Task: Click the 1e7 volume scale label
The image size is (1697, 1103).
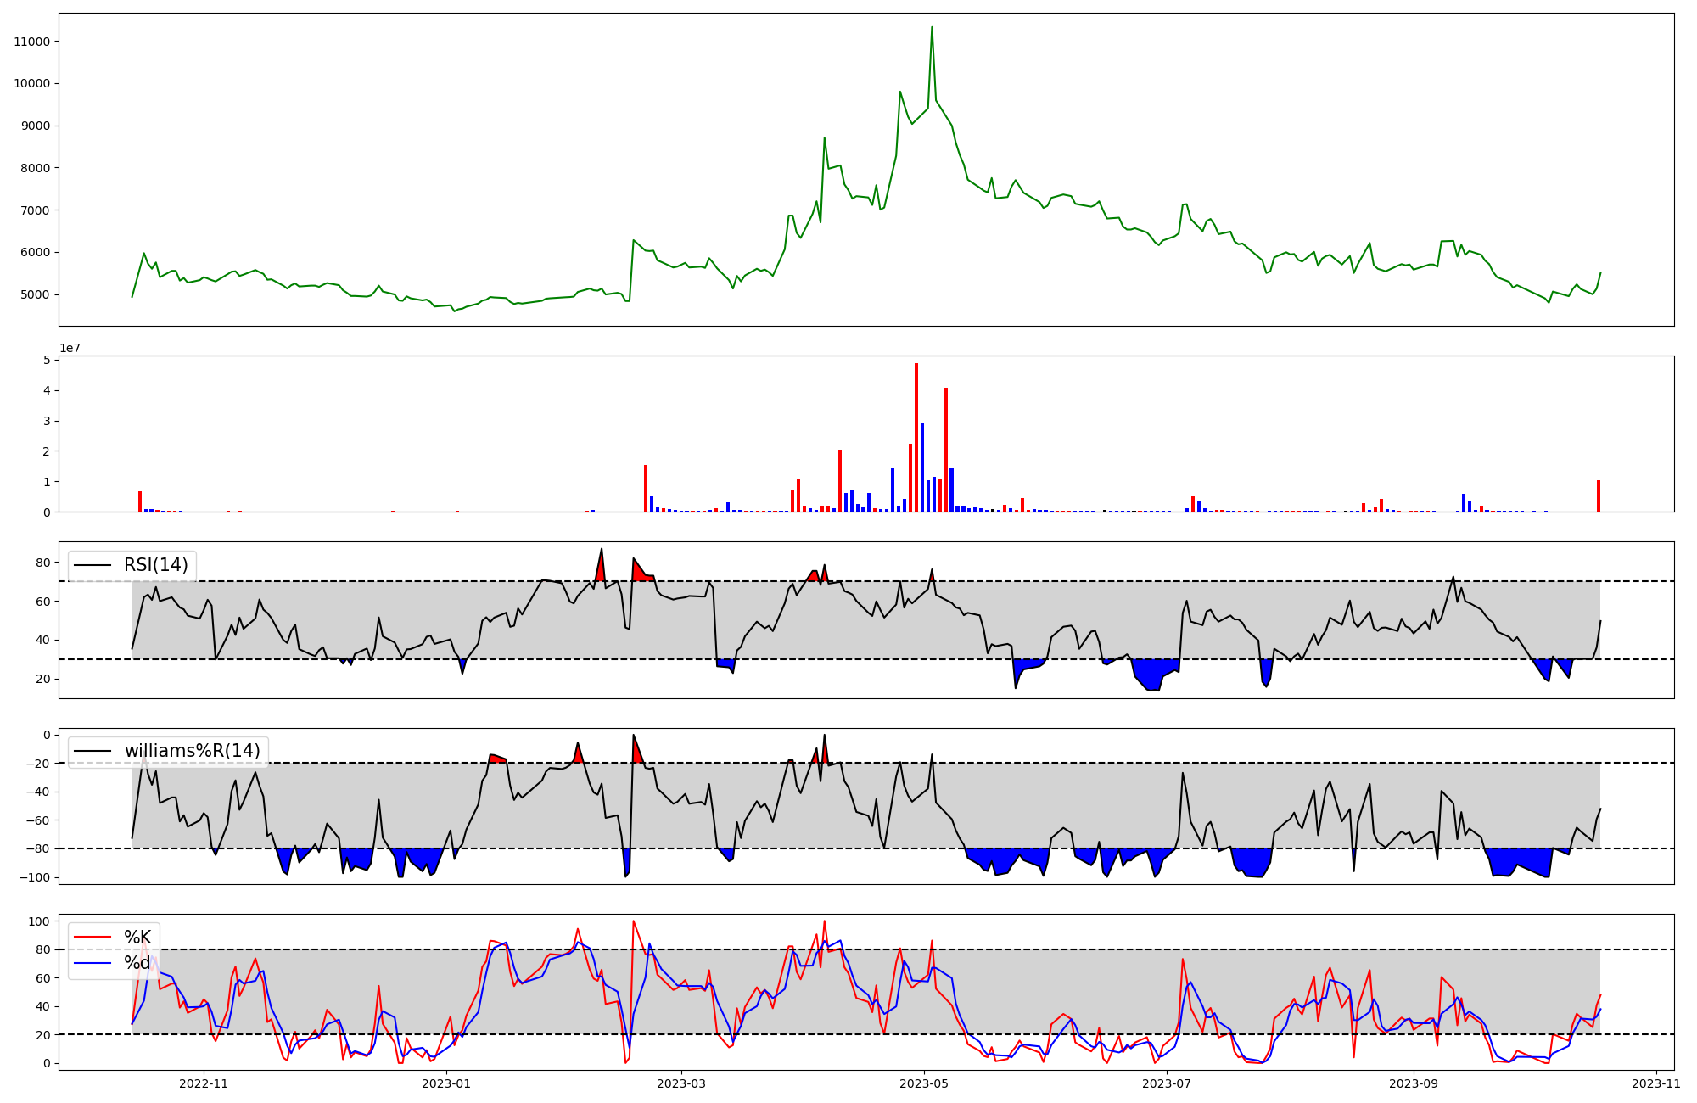Action: pos(70,348)
